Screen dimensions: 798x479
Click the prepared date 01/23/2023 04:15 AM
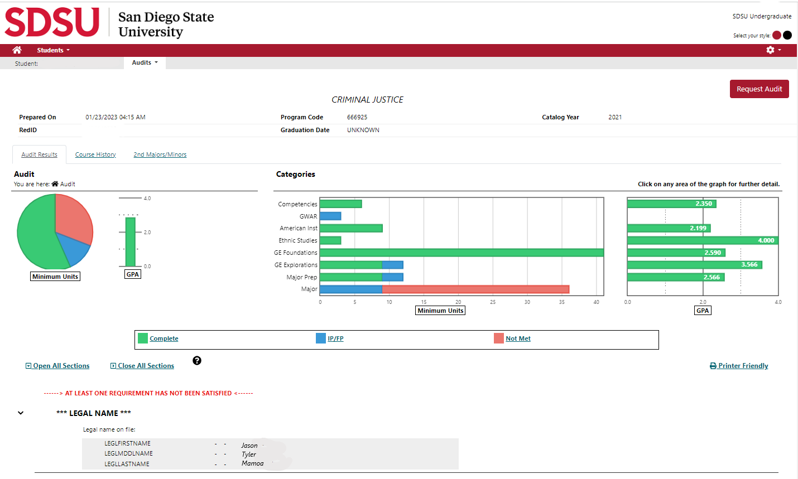tap(116, 117)
